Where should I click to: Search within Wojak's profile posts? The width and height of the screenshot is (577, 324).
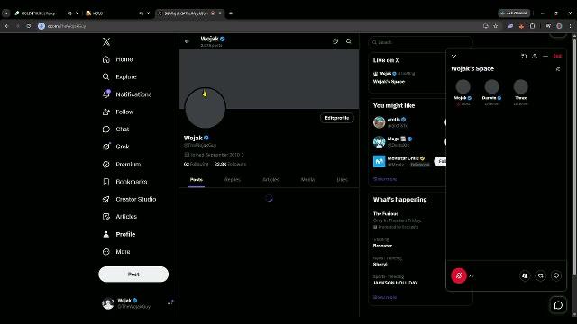(349, 41)
